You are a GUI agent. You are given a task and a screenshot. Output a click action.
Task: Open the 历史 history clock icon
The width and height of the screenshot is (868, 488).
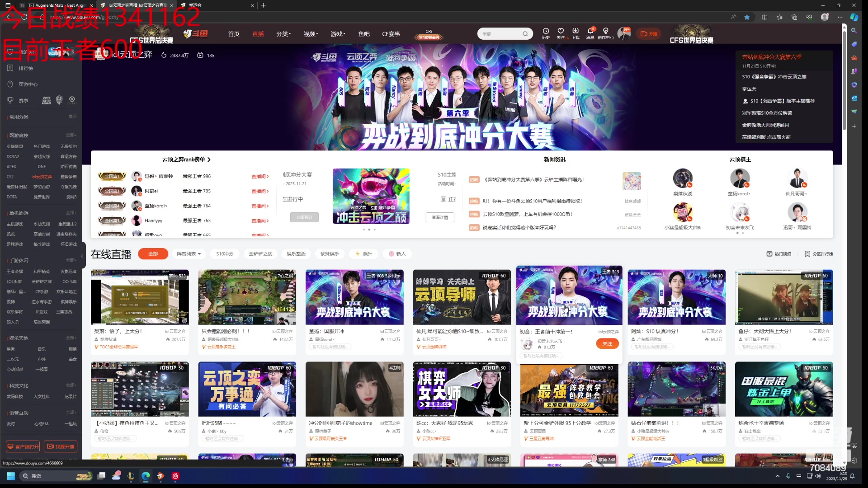coord(546,31)
